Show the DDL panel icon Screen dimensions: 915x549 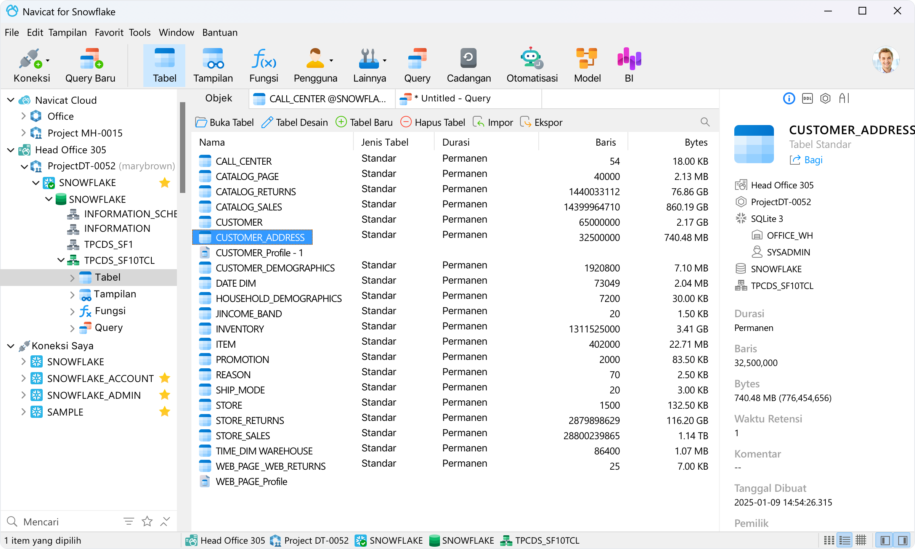tap(807, 99)
